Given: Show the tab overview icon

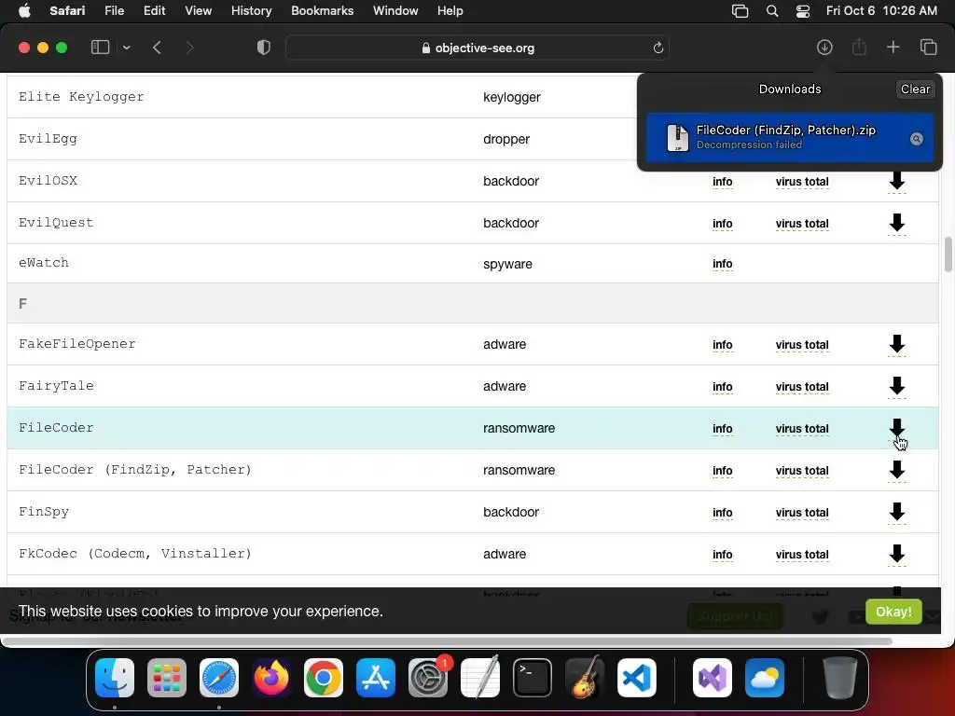Looking at the screenshot, I should pyautogui.click(x=928, y=48).
